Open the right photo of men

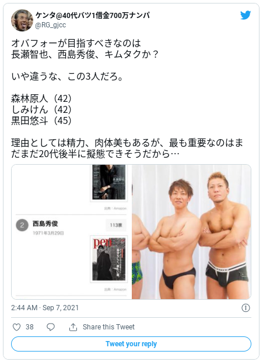[191, 232]
